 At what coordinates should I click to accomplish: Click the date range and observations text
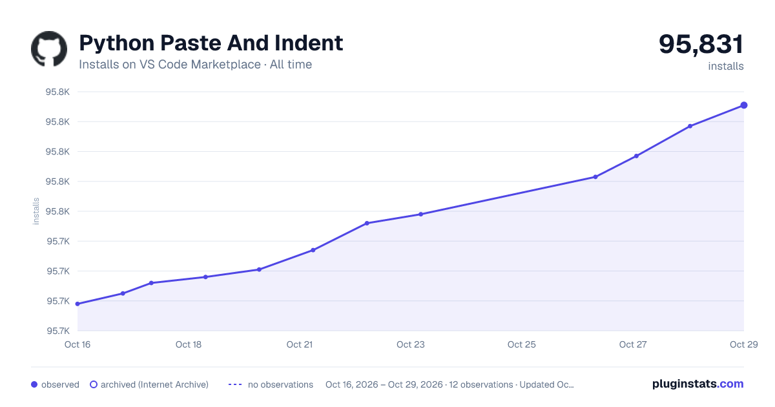(x=449, y=384)
